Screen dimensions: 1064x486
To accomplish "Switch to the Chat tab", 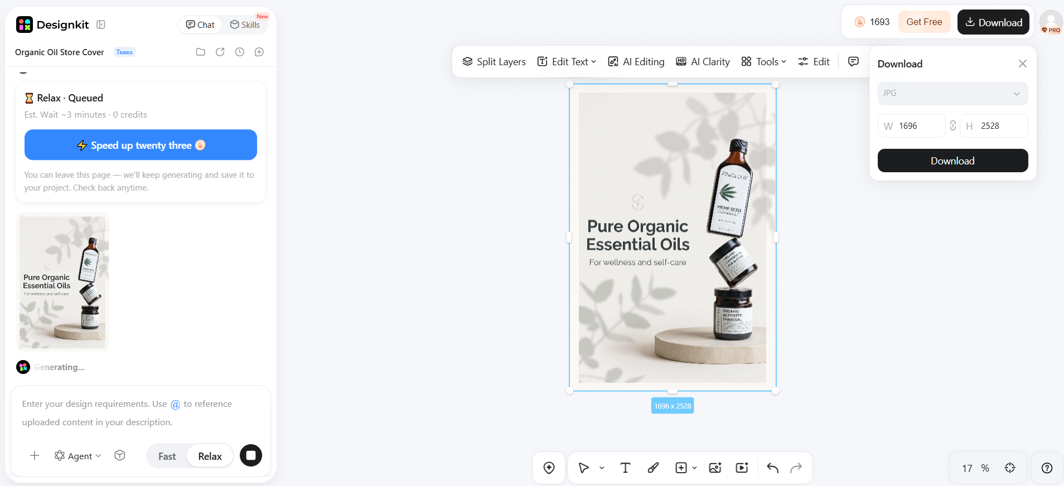I will (x=200, y=25).
